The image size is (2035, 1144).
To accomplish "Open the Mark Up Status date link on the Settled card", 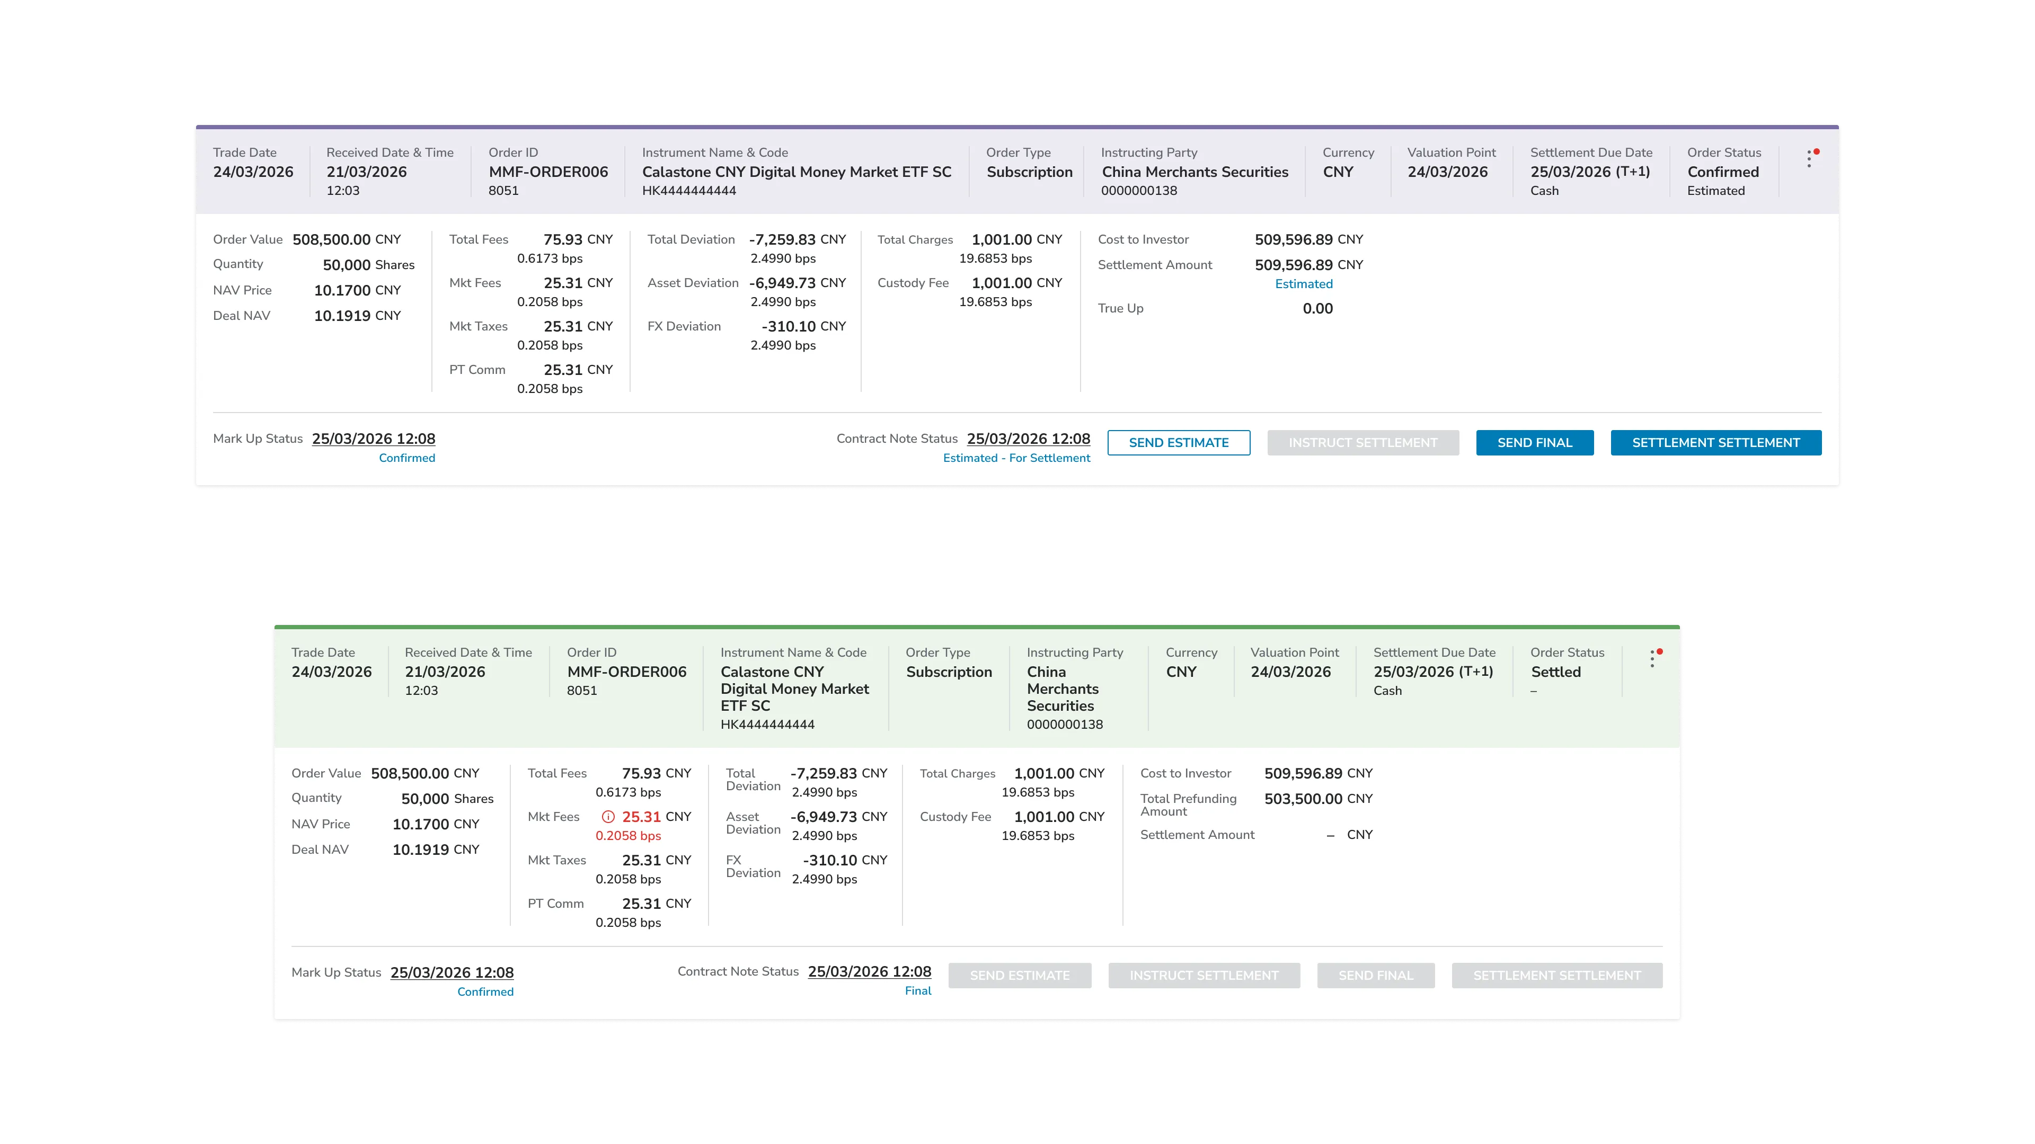I will (452, 973).
